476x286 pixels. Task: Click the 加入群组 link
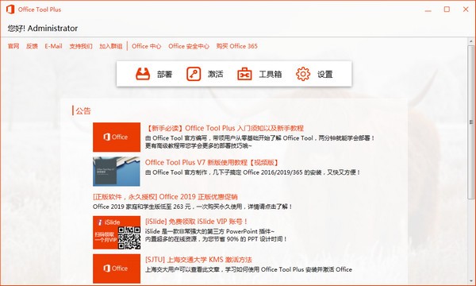click(x=111, y=46)
